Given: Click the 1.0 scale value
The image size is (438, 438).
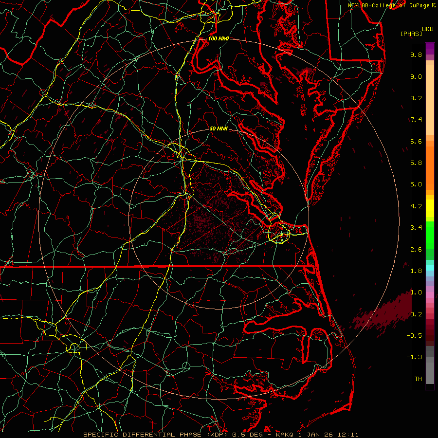Looking at the screenshot, I should (x=416, y=292).
